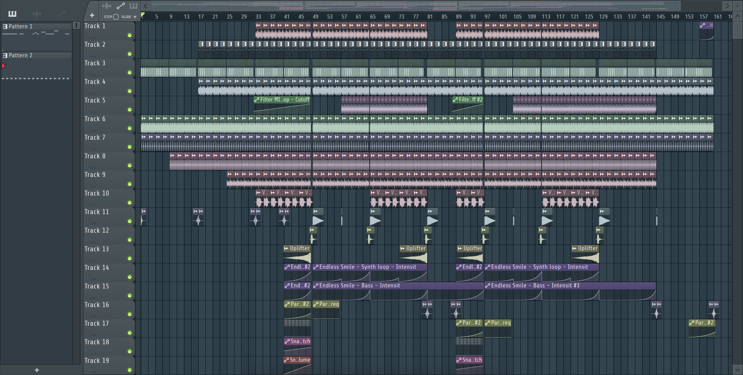The width and height of the screenshot is (743, 375).
Task: Show audio clips in the picker panel
Action: click(37, 14)
